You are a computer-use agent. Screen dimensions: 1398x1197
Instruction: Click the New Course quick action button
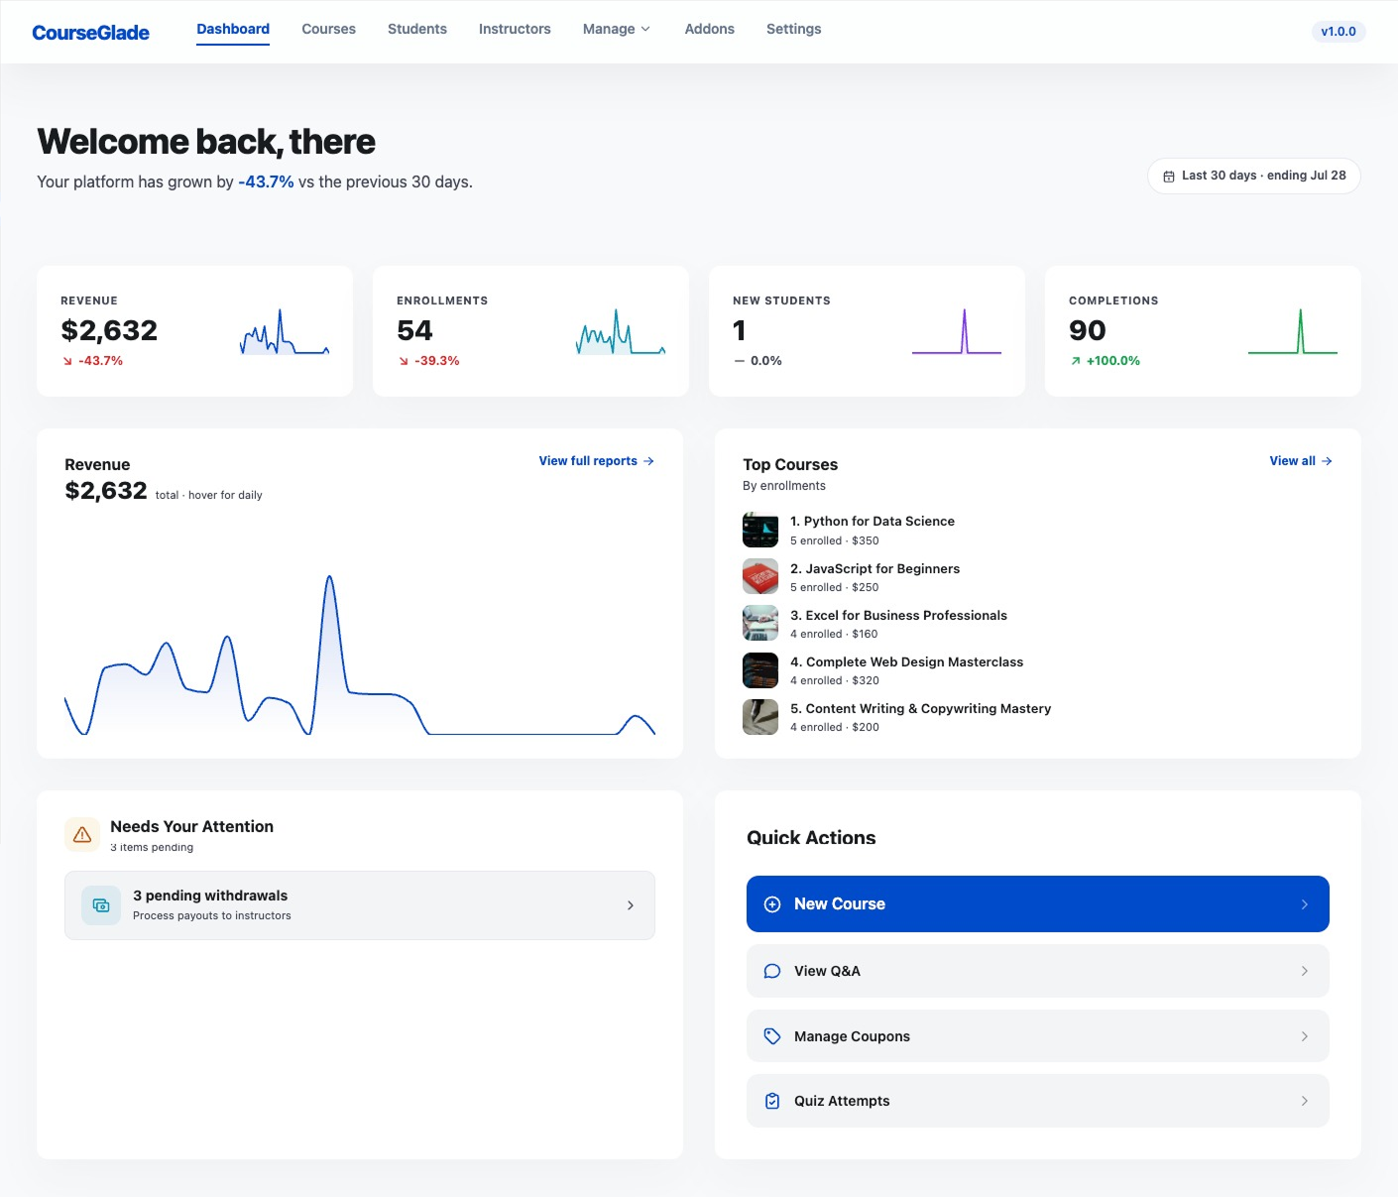(x=1037, y=903)
